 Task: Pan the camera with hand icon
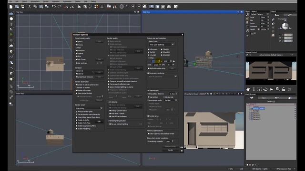pyautogui.click(x=248, y=89)
